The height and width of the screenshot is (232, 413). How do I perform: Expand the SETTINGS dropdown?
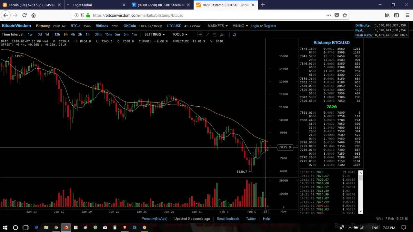[x=155, y=34]
